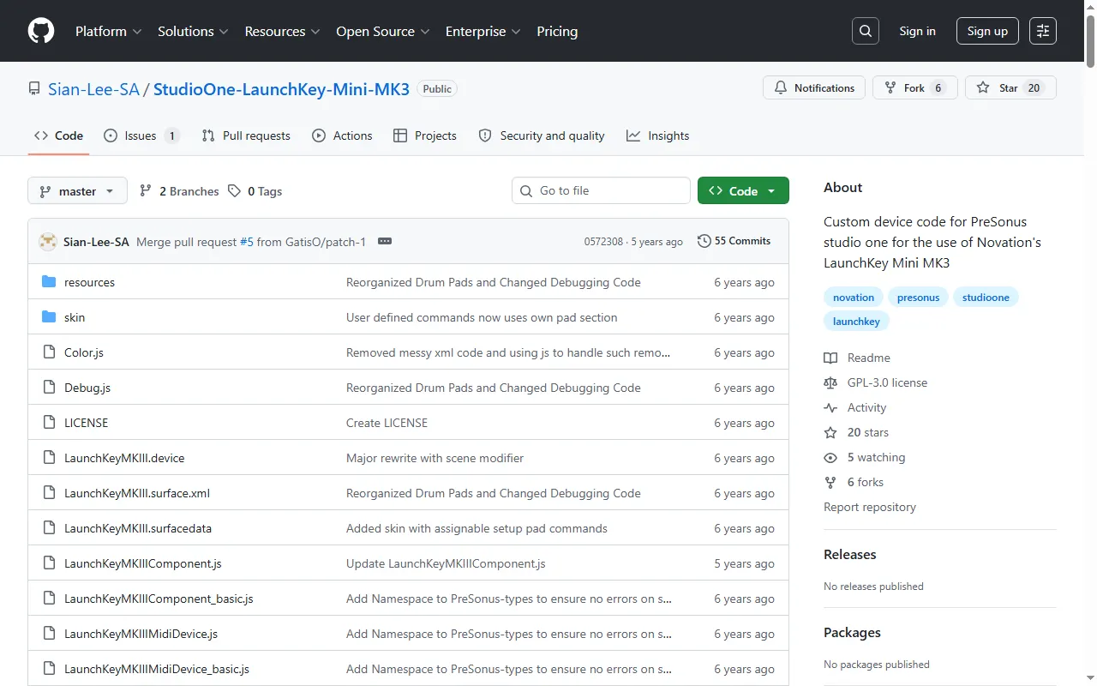This screenshot has height=686, width=1097.
Task: View the 0 Tags list
Action: coord(255,191)
